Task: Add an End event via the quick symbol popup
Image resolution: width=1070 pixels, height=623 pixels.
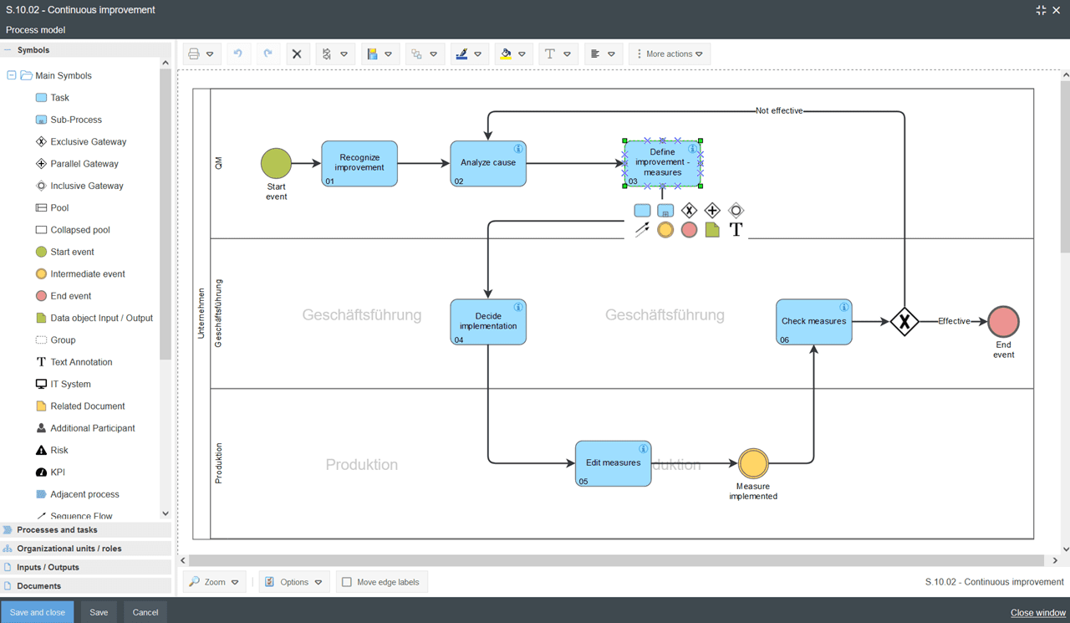Action: point(689,229)
